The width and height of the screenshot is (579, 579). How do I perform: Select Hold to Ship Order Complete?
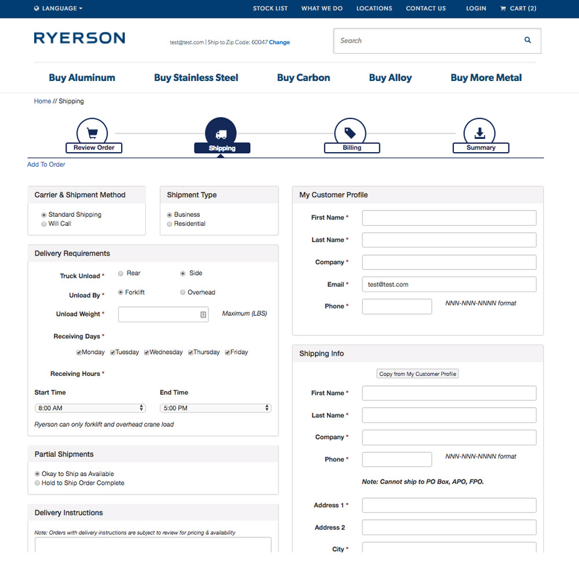click(x=37, y=483)
